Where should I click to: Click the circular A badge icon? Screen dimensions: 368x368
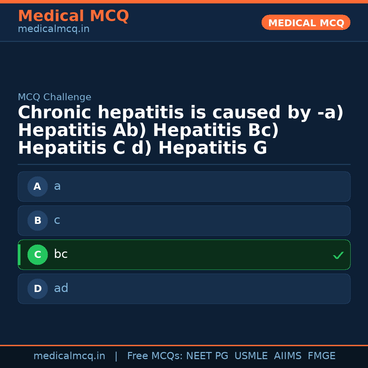(x=37, y=186)
